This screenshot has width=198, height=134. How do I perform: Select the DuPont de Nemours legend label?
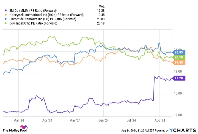pos(43,19)
